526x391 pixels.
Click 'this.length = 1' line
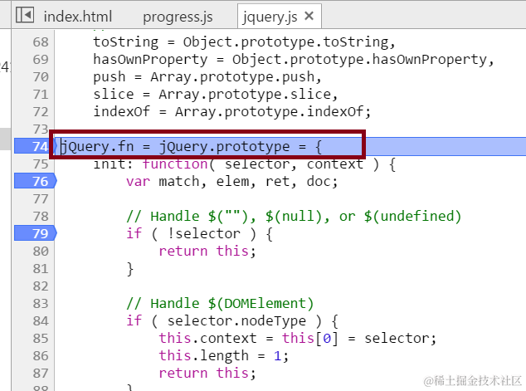(223, 356)
